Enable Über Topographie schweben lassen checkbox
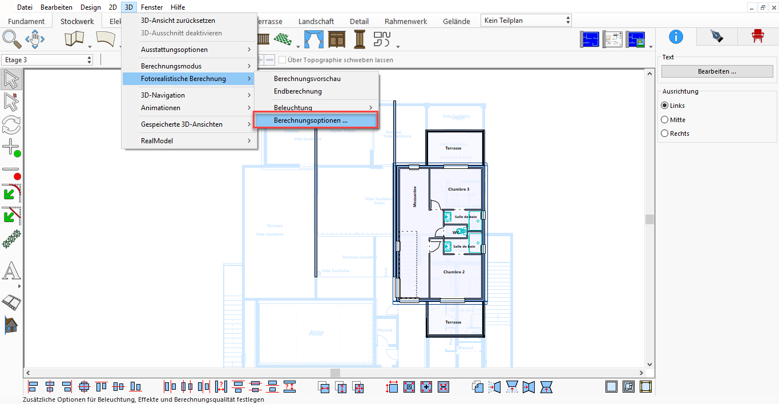779x404 pixels. tap(282, 60)
